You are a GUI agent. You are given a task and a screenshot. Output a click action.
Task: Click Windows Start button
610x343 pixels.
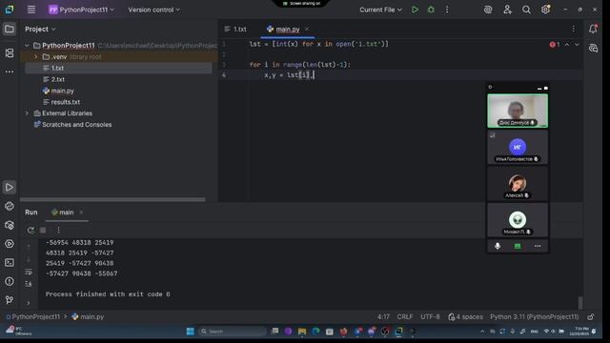click(191, 332)
